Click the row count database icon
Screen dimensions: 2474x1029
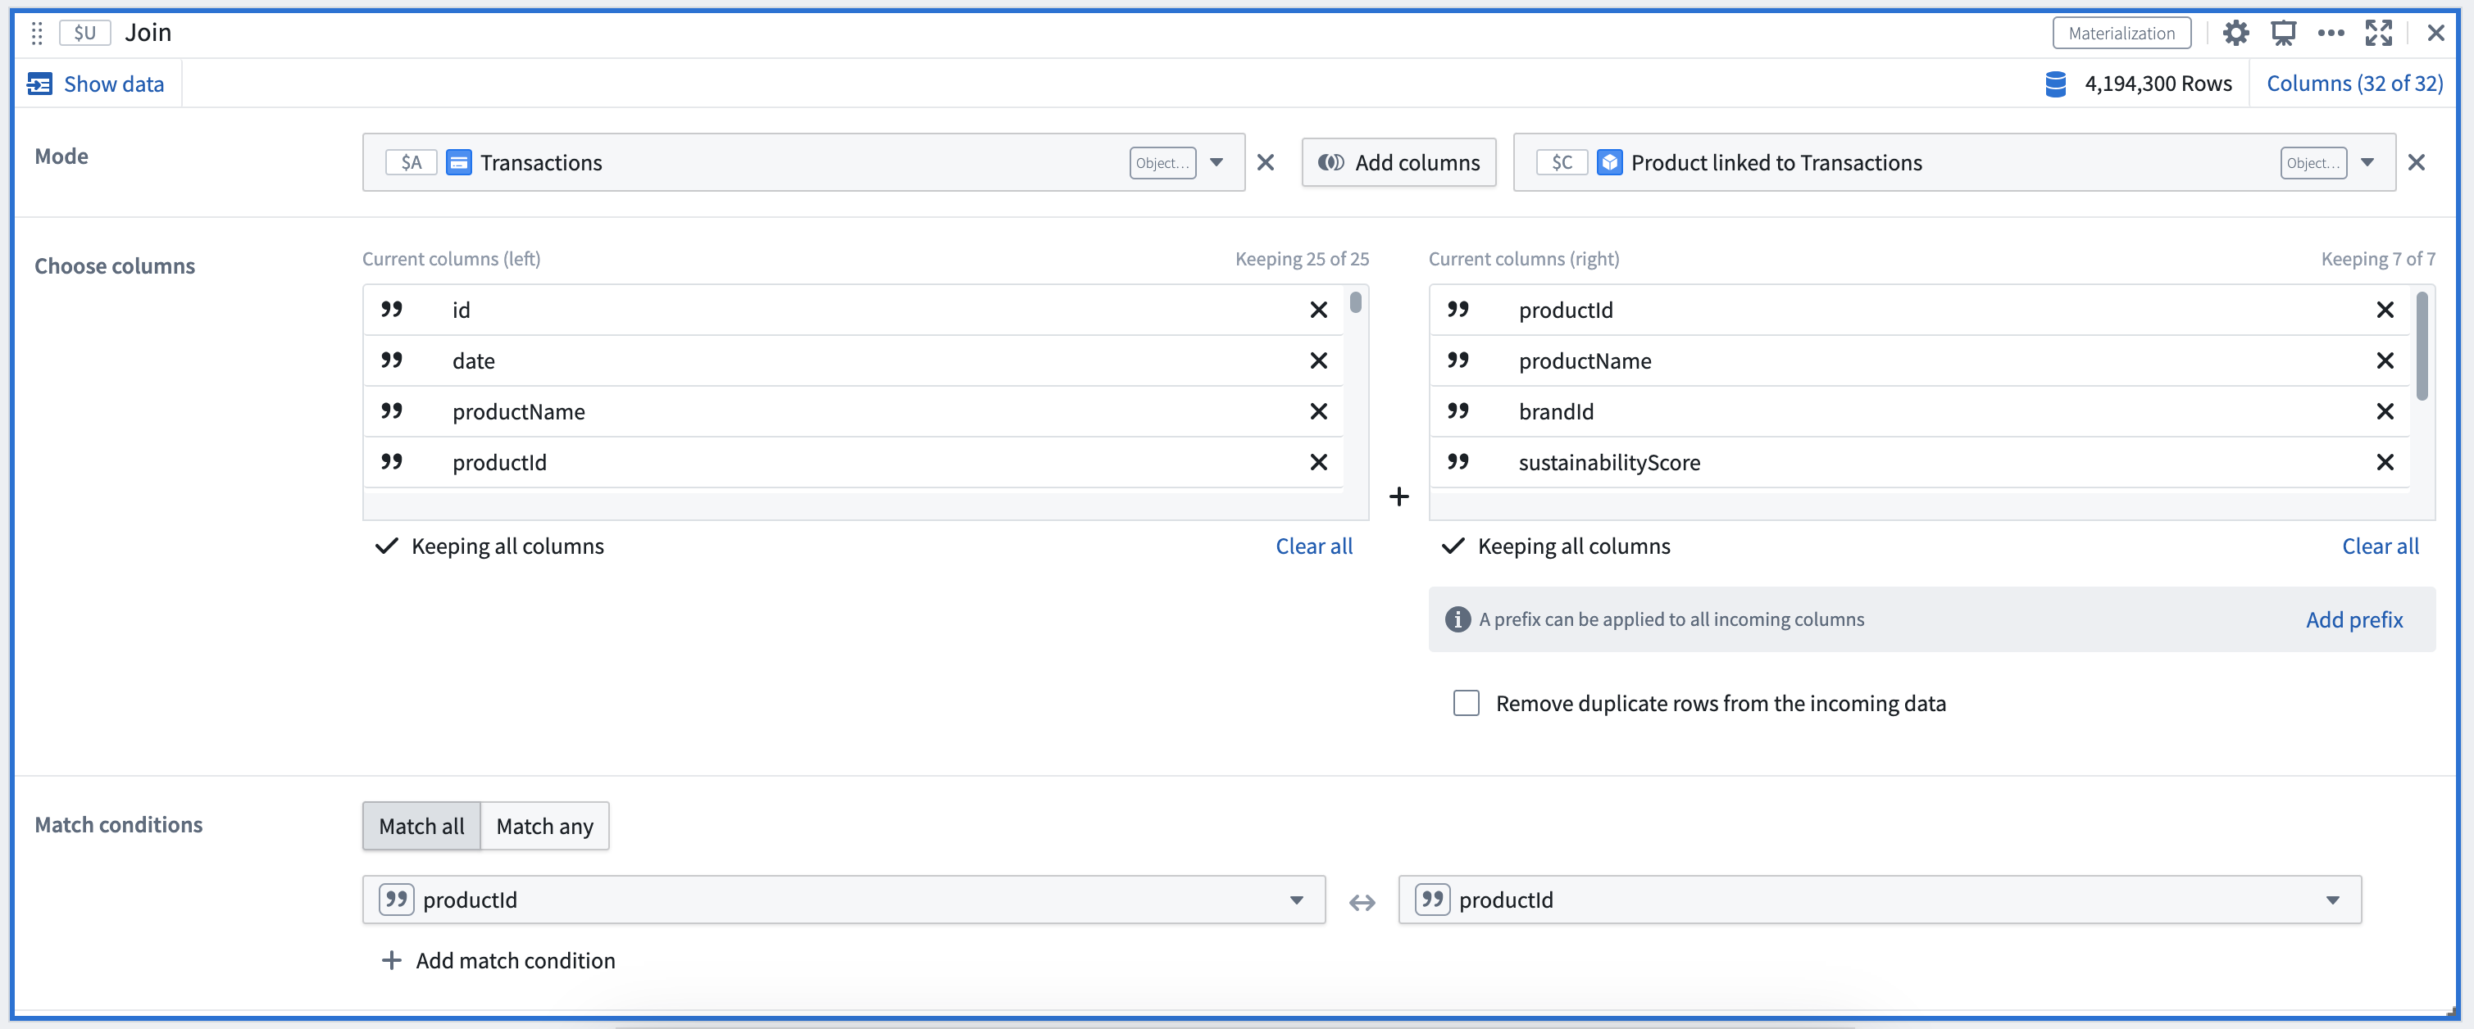[x=2054, y=84]
